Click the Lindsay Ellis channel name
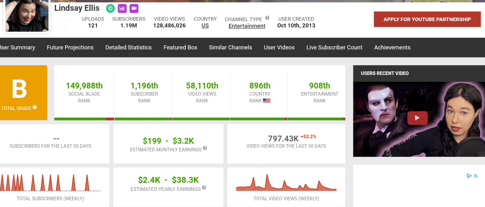This screenshot has width=485, height=207. [x=77, y=8]
